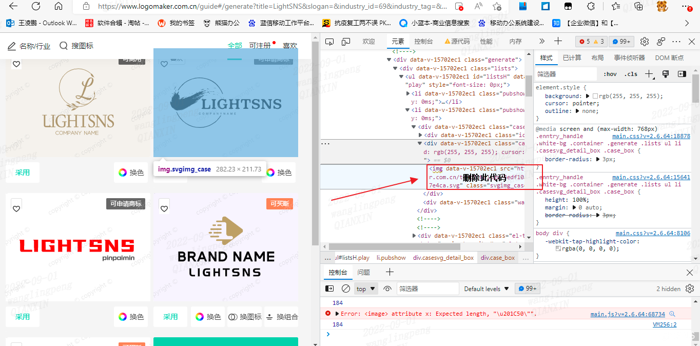
Task: Click 换色 under the red LIGHTSNS logo
Action: click(x=130, y=317)
